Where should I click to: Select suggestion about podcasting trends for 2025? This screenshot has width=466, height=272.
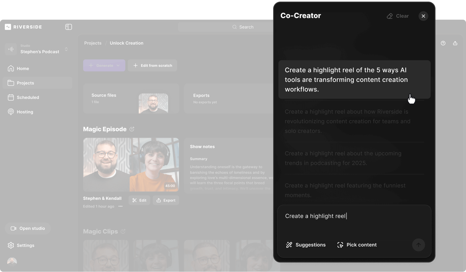(354, 158)
